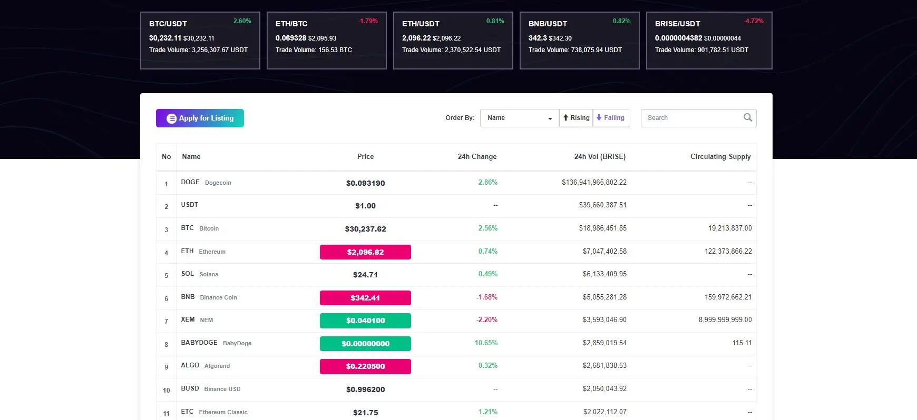Select the ETH/USDT ticker card
This screenshot has height=420, width=917.
[453, 41]
